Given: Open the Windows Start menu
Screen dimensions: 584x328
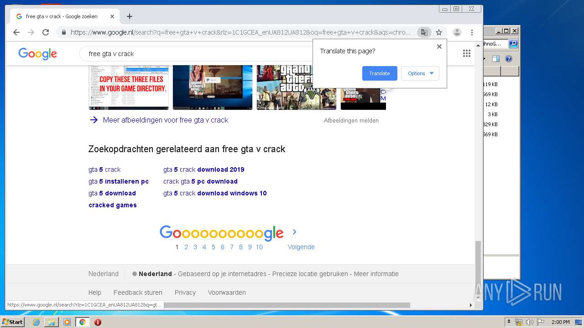Looking at the screenshot, I should click(x=12, y=322).
